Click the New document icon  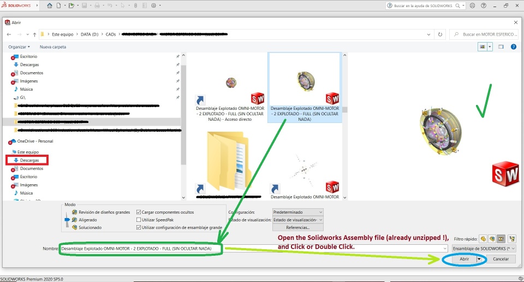click(58, 5)
